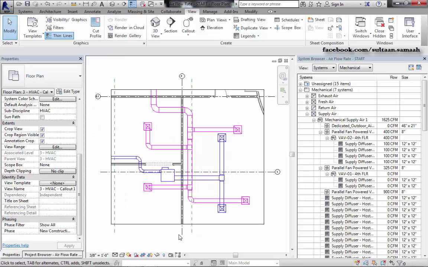Click the Apply button in Properties
The image size is (428, 267).
[x=69, y=245]
